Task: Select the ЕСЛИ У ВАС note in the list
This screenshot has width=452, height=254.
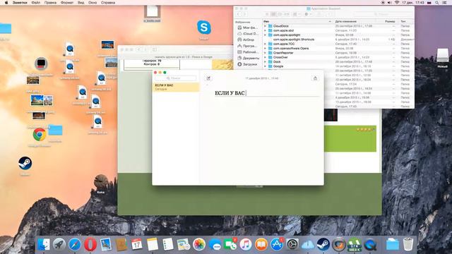Action: (x=176, y=87)
